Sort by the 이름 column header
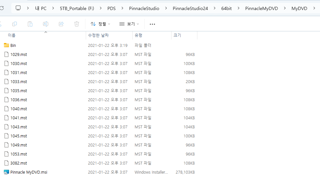 (x=12, y=35)
